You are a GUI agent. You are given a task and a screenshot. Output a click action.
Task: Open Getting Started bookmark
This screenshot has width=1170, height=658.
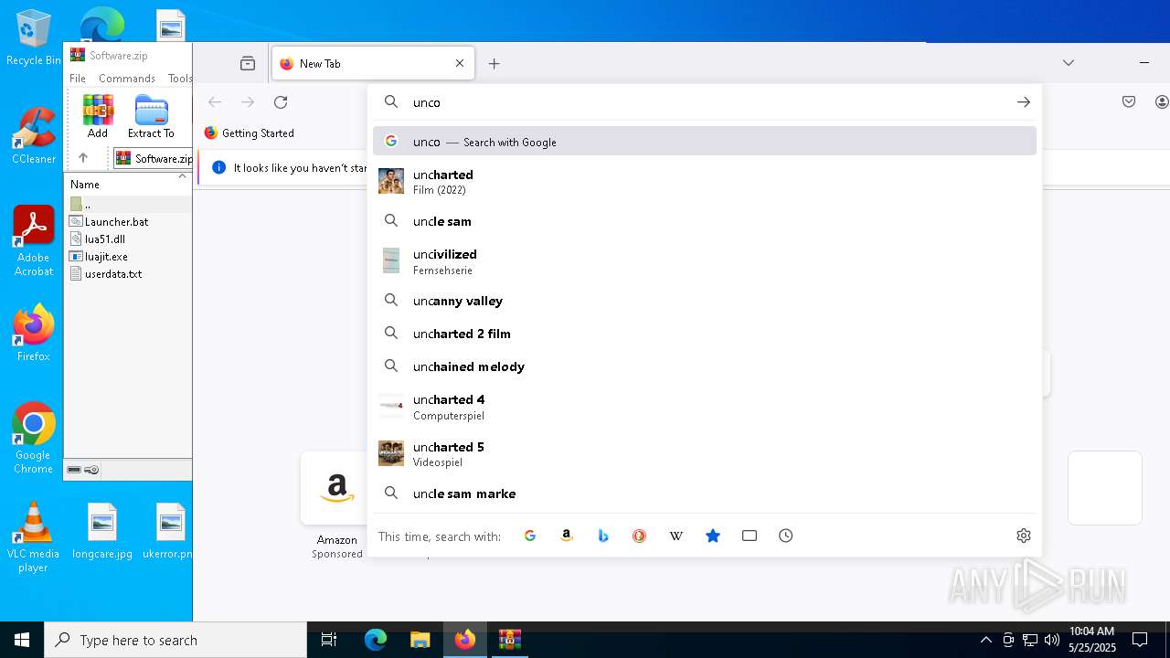[249, 133]
